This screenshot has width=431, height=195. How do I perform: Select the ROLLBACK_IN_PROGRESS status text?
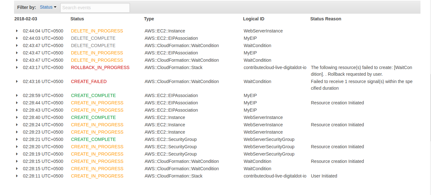100,67
